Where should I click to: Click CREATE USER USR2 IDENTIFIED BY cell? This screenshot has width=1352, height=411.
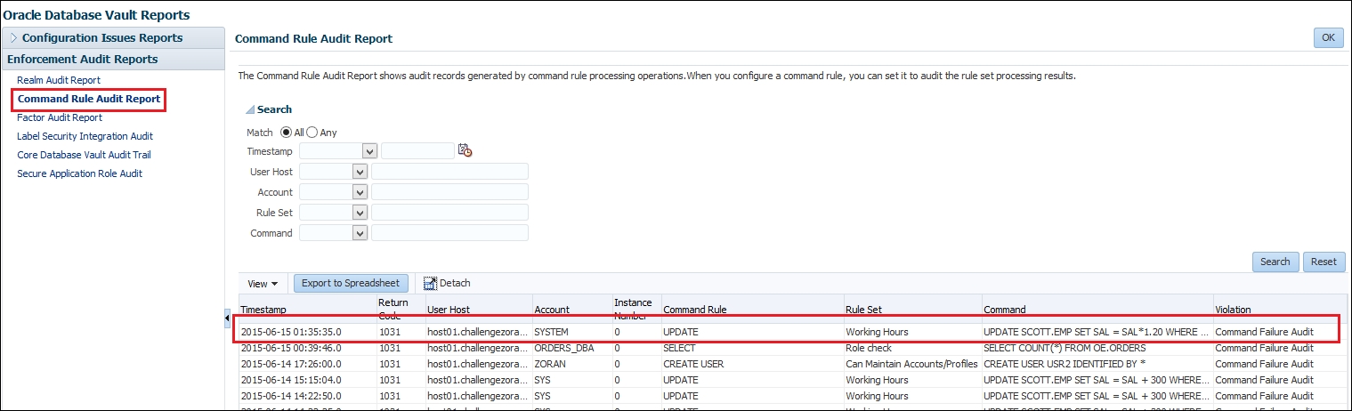[1096, 364]
